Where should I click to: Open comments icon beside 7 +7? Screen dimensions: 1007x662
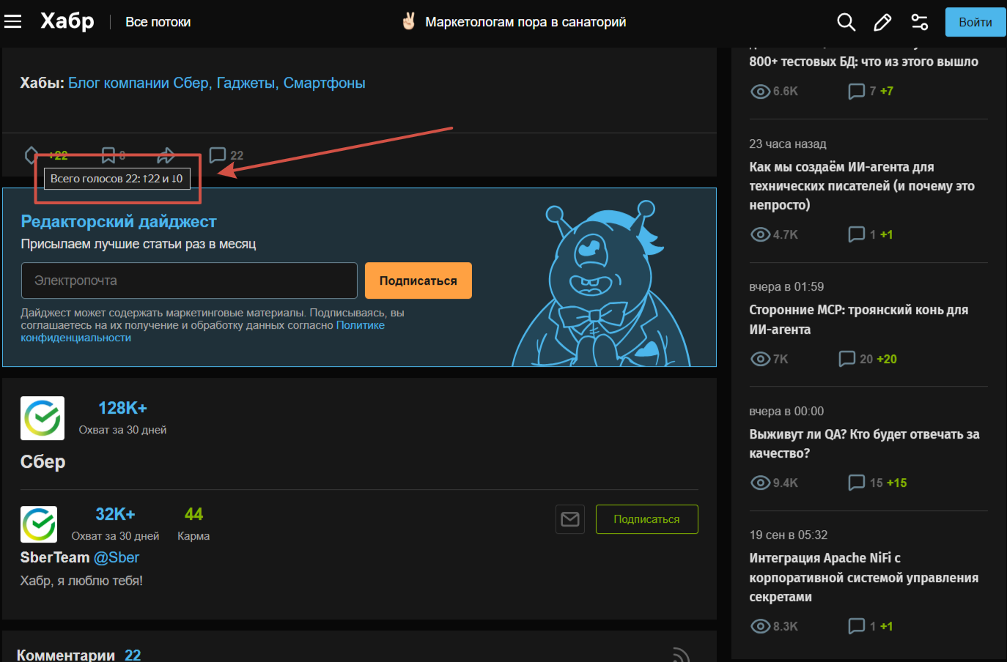(856, 92)
